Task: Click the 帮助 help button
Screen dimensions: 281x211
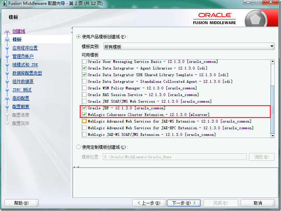Action: [22, 203]
